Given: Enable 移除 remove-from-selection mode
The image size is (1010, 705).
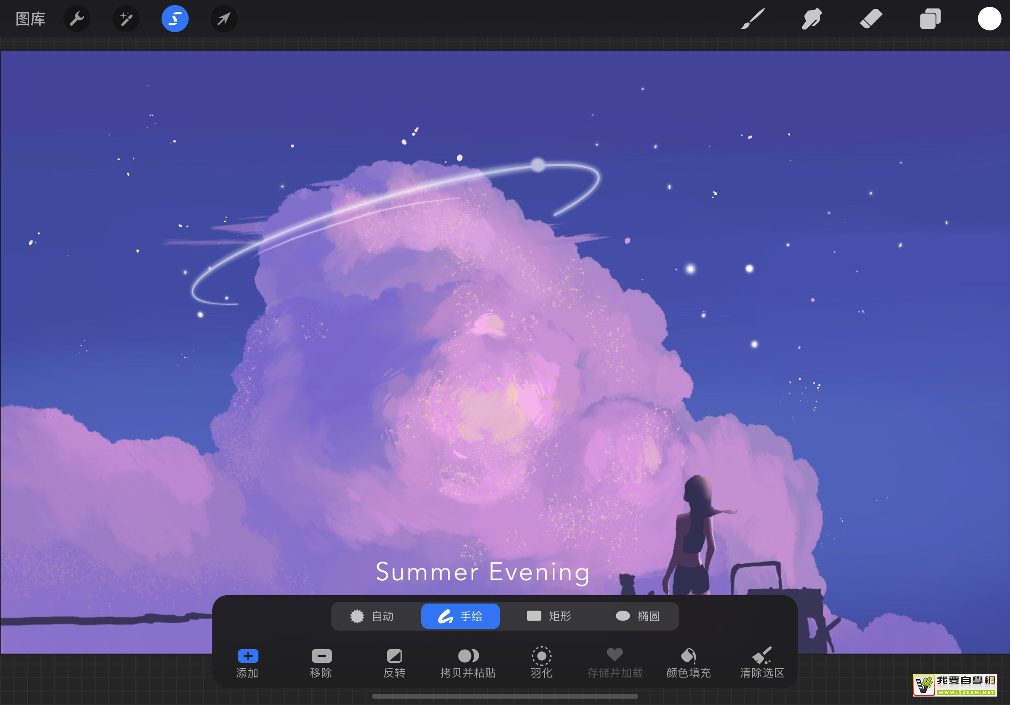Looking at the screenshot, I should 321,663.
